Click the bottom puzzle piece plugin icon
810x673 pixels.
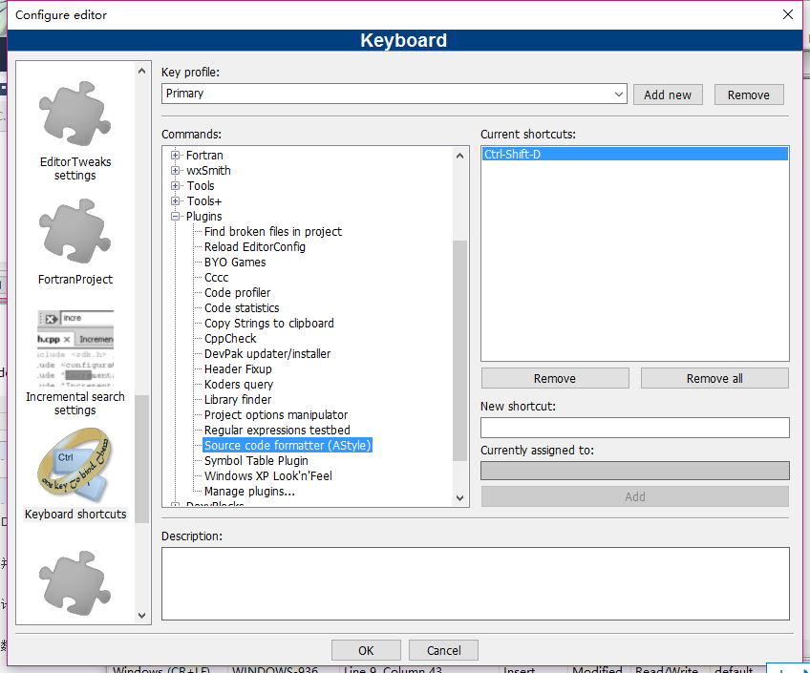75,583
